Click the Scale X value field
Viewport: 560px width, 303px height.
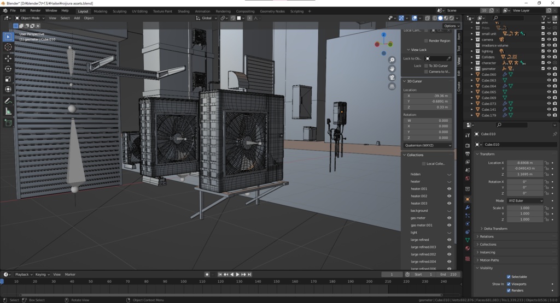(x=525, y=208)
